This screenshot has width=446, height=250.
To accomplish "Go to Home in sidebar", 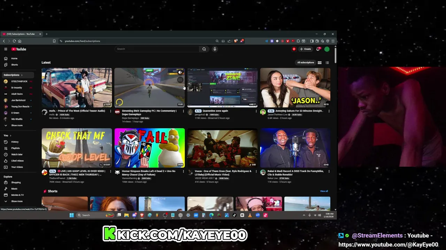I will pyautogui.click(x=17, y=58).
